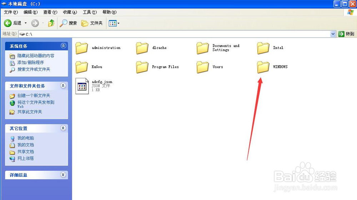This screenshot has height=200, width=357.
Task: Click the Documents and Settings folder name
Action: click(226, 48)
